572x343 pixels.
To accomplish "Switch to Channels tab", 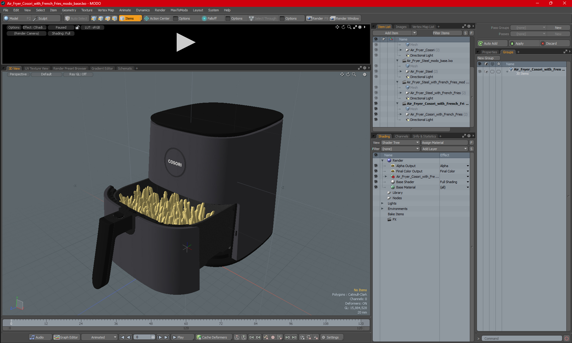I will tap(401, 136).
